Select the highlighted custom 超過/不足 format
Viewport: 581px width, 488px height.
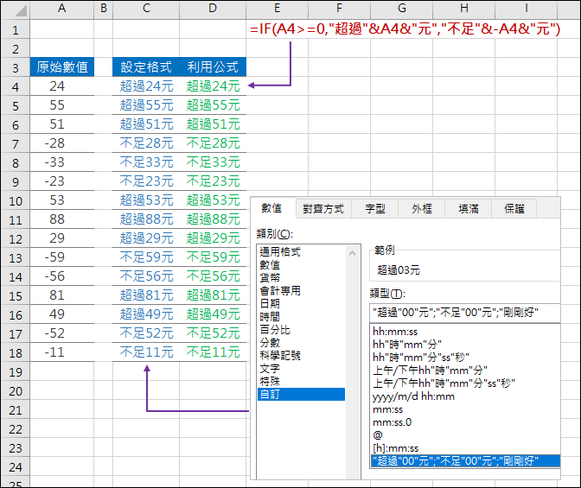click(x=465, y=461)
